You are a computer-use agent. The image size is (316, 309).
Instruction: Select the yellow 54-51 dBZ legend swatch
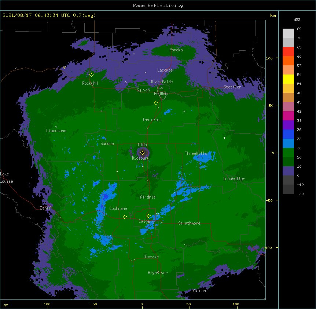tap(288, 79)
